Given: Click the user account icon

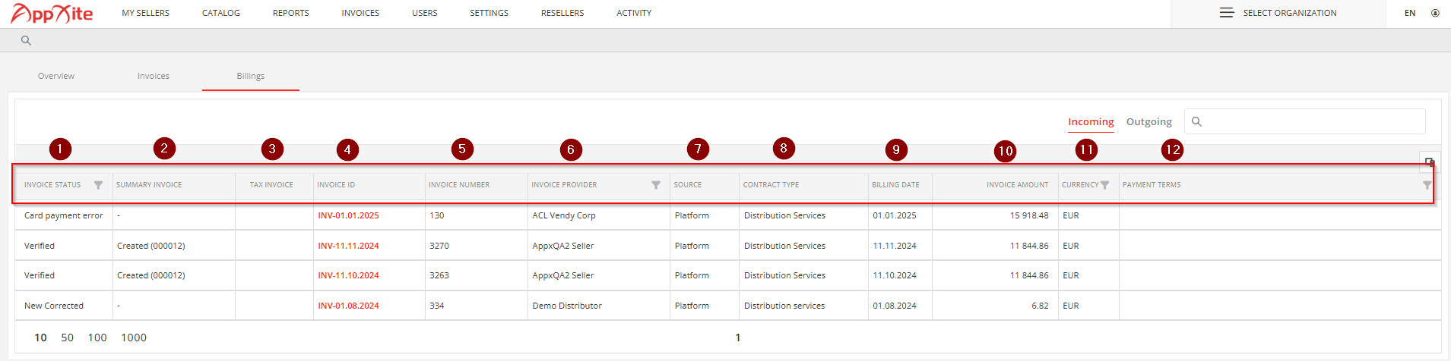Looking at the screenshot, I should pyautogui.click(x=1435, y=13).
